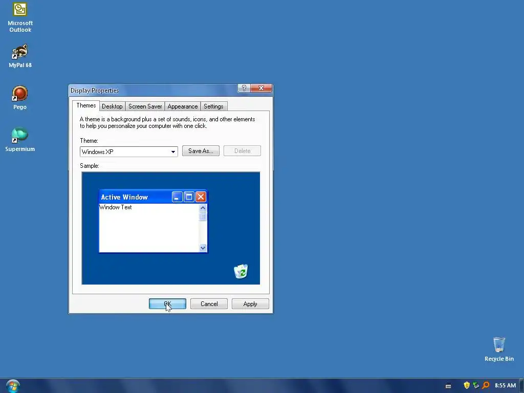The image size is (524, 393).
Task: Click the sample window minimize icon
Action: pos(177,197)
